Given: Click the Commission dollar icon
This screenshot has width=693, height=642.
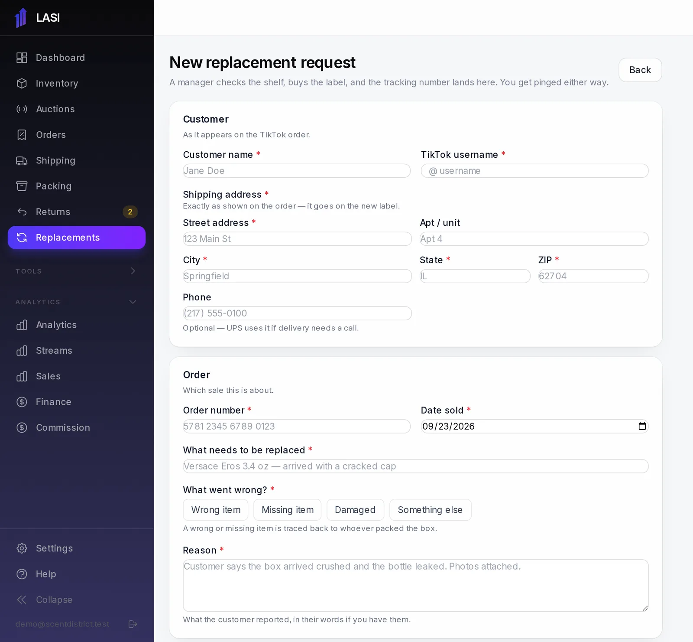Looking at the screenshot, I should click(22, 427).
